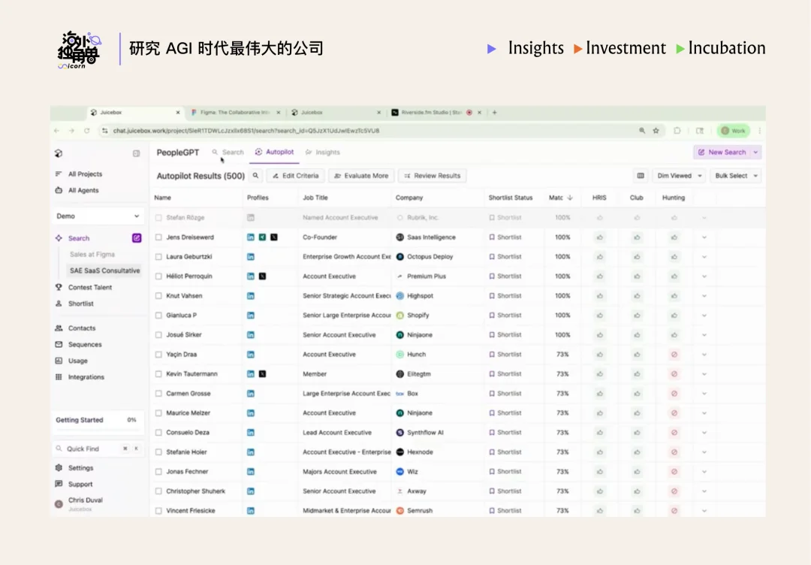Viewport: 811px width, 565px height.
Task: Open the Demo project dropdown
Action: click(98, 215)
